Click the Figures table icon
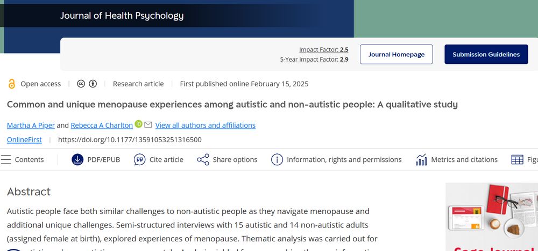Screen dimensions: 538x251 517,159
